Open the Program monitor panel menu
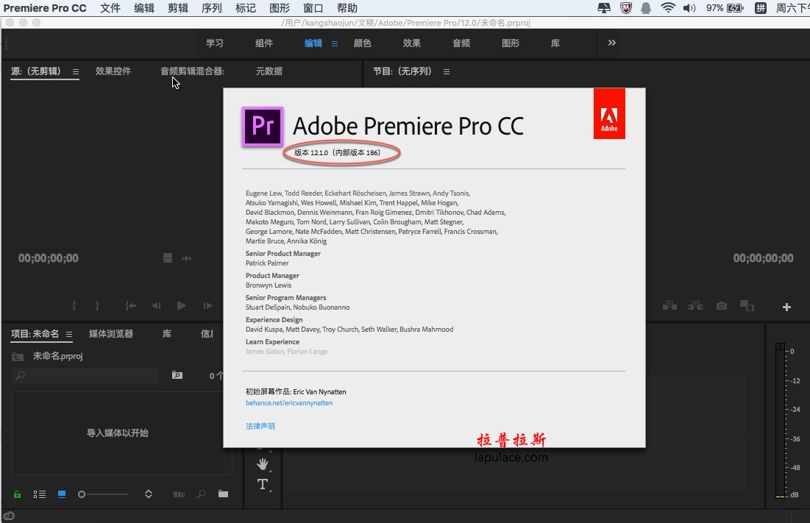Screen dimensions: 810x523 point(447,72)
